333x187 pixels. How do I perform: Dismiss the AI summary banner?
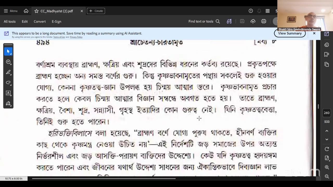tap(314, 33)
